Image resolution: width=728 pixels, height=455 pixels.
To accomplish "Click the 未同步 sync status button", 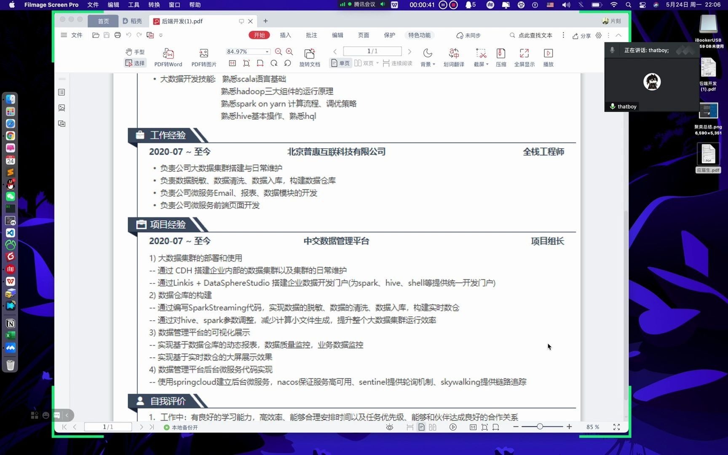I will tap(468, 36).
